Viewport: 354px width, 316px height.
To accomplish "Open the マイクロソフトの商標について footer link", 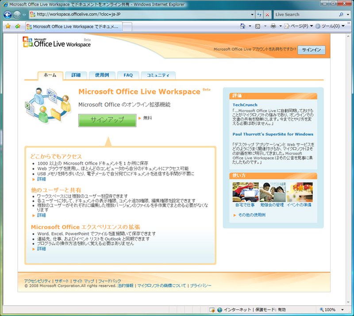I will (x=162, y=285).
